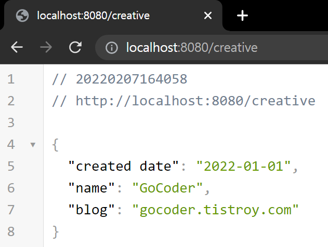The width and height of the screenshot is (328, 247).
Task: Collapse the JSON object on line 4
Action: click(33, 145)
